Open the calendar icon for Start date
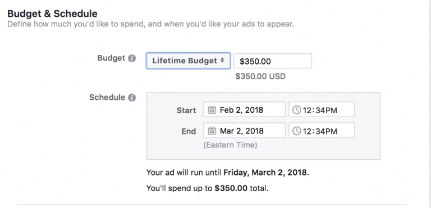 point(212,110)
